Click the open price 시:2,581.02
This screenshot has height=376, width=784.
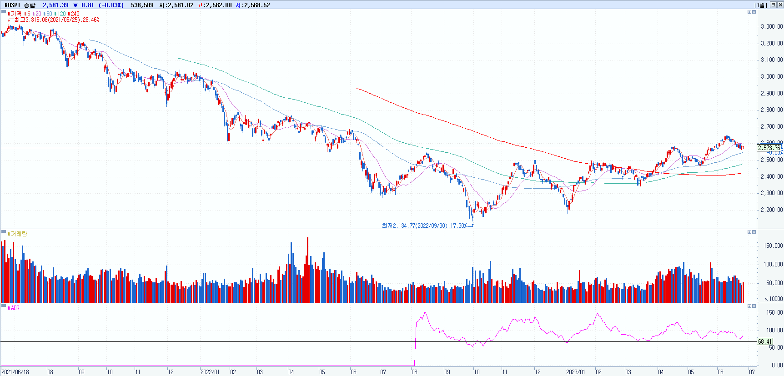(176, 5)
